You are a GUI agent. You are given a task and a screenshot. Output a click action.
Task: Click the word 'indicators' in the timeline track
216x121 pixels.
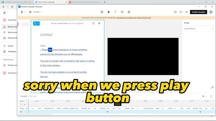(x=48, y=108)
